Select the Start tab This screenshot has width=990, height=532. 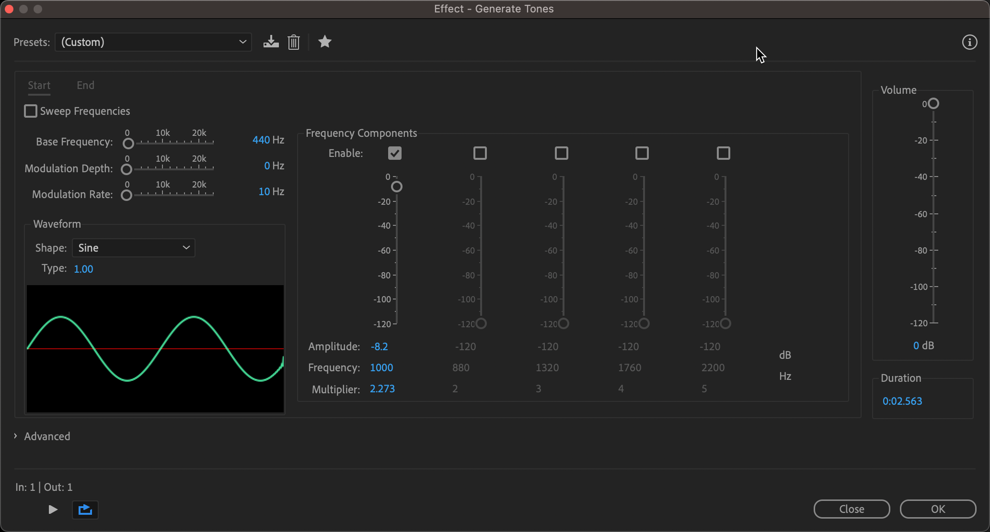coord(39,85)
